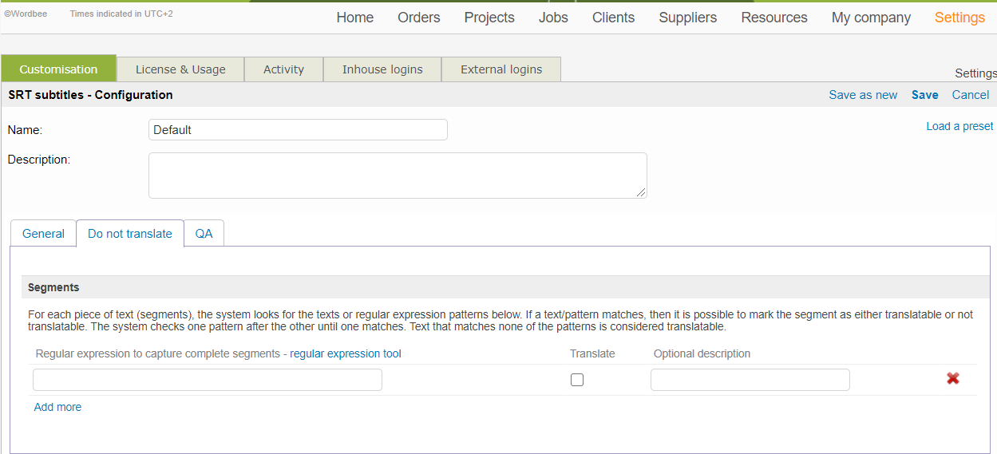Delete the segment row with red X
Image resolution: width=997 pixels, height=454 pixels.
[952, 379]
